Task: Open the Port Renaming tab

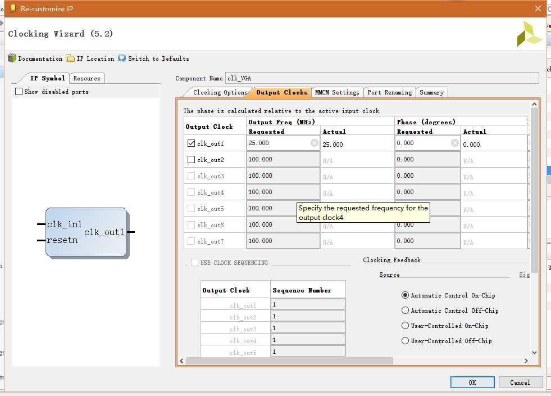Action: [389, 92]
